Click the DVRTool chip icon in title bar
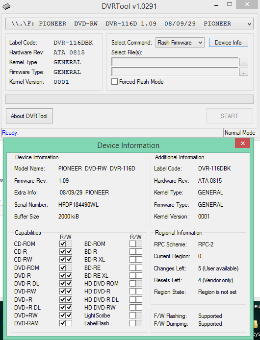 (x=6, y=6)
